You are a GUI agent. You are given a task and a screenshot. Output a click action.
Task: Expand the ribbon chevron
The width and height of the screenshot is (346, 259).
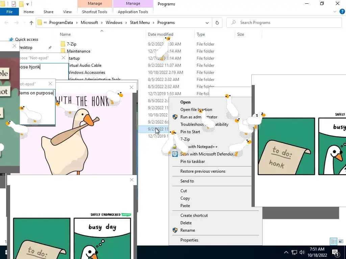click(335, 12)
